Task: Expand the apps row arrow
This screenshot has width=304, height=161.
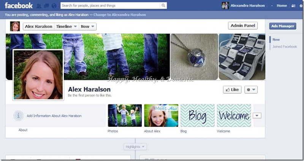Action: (x=257, y=116)
